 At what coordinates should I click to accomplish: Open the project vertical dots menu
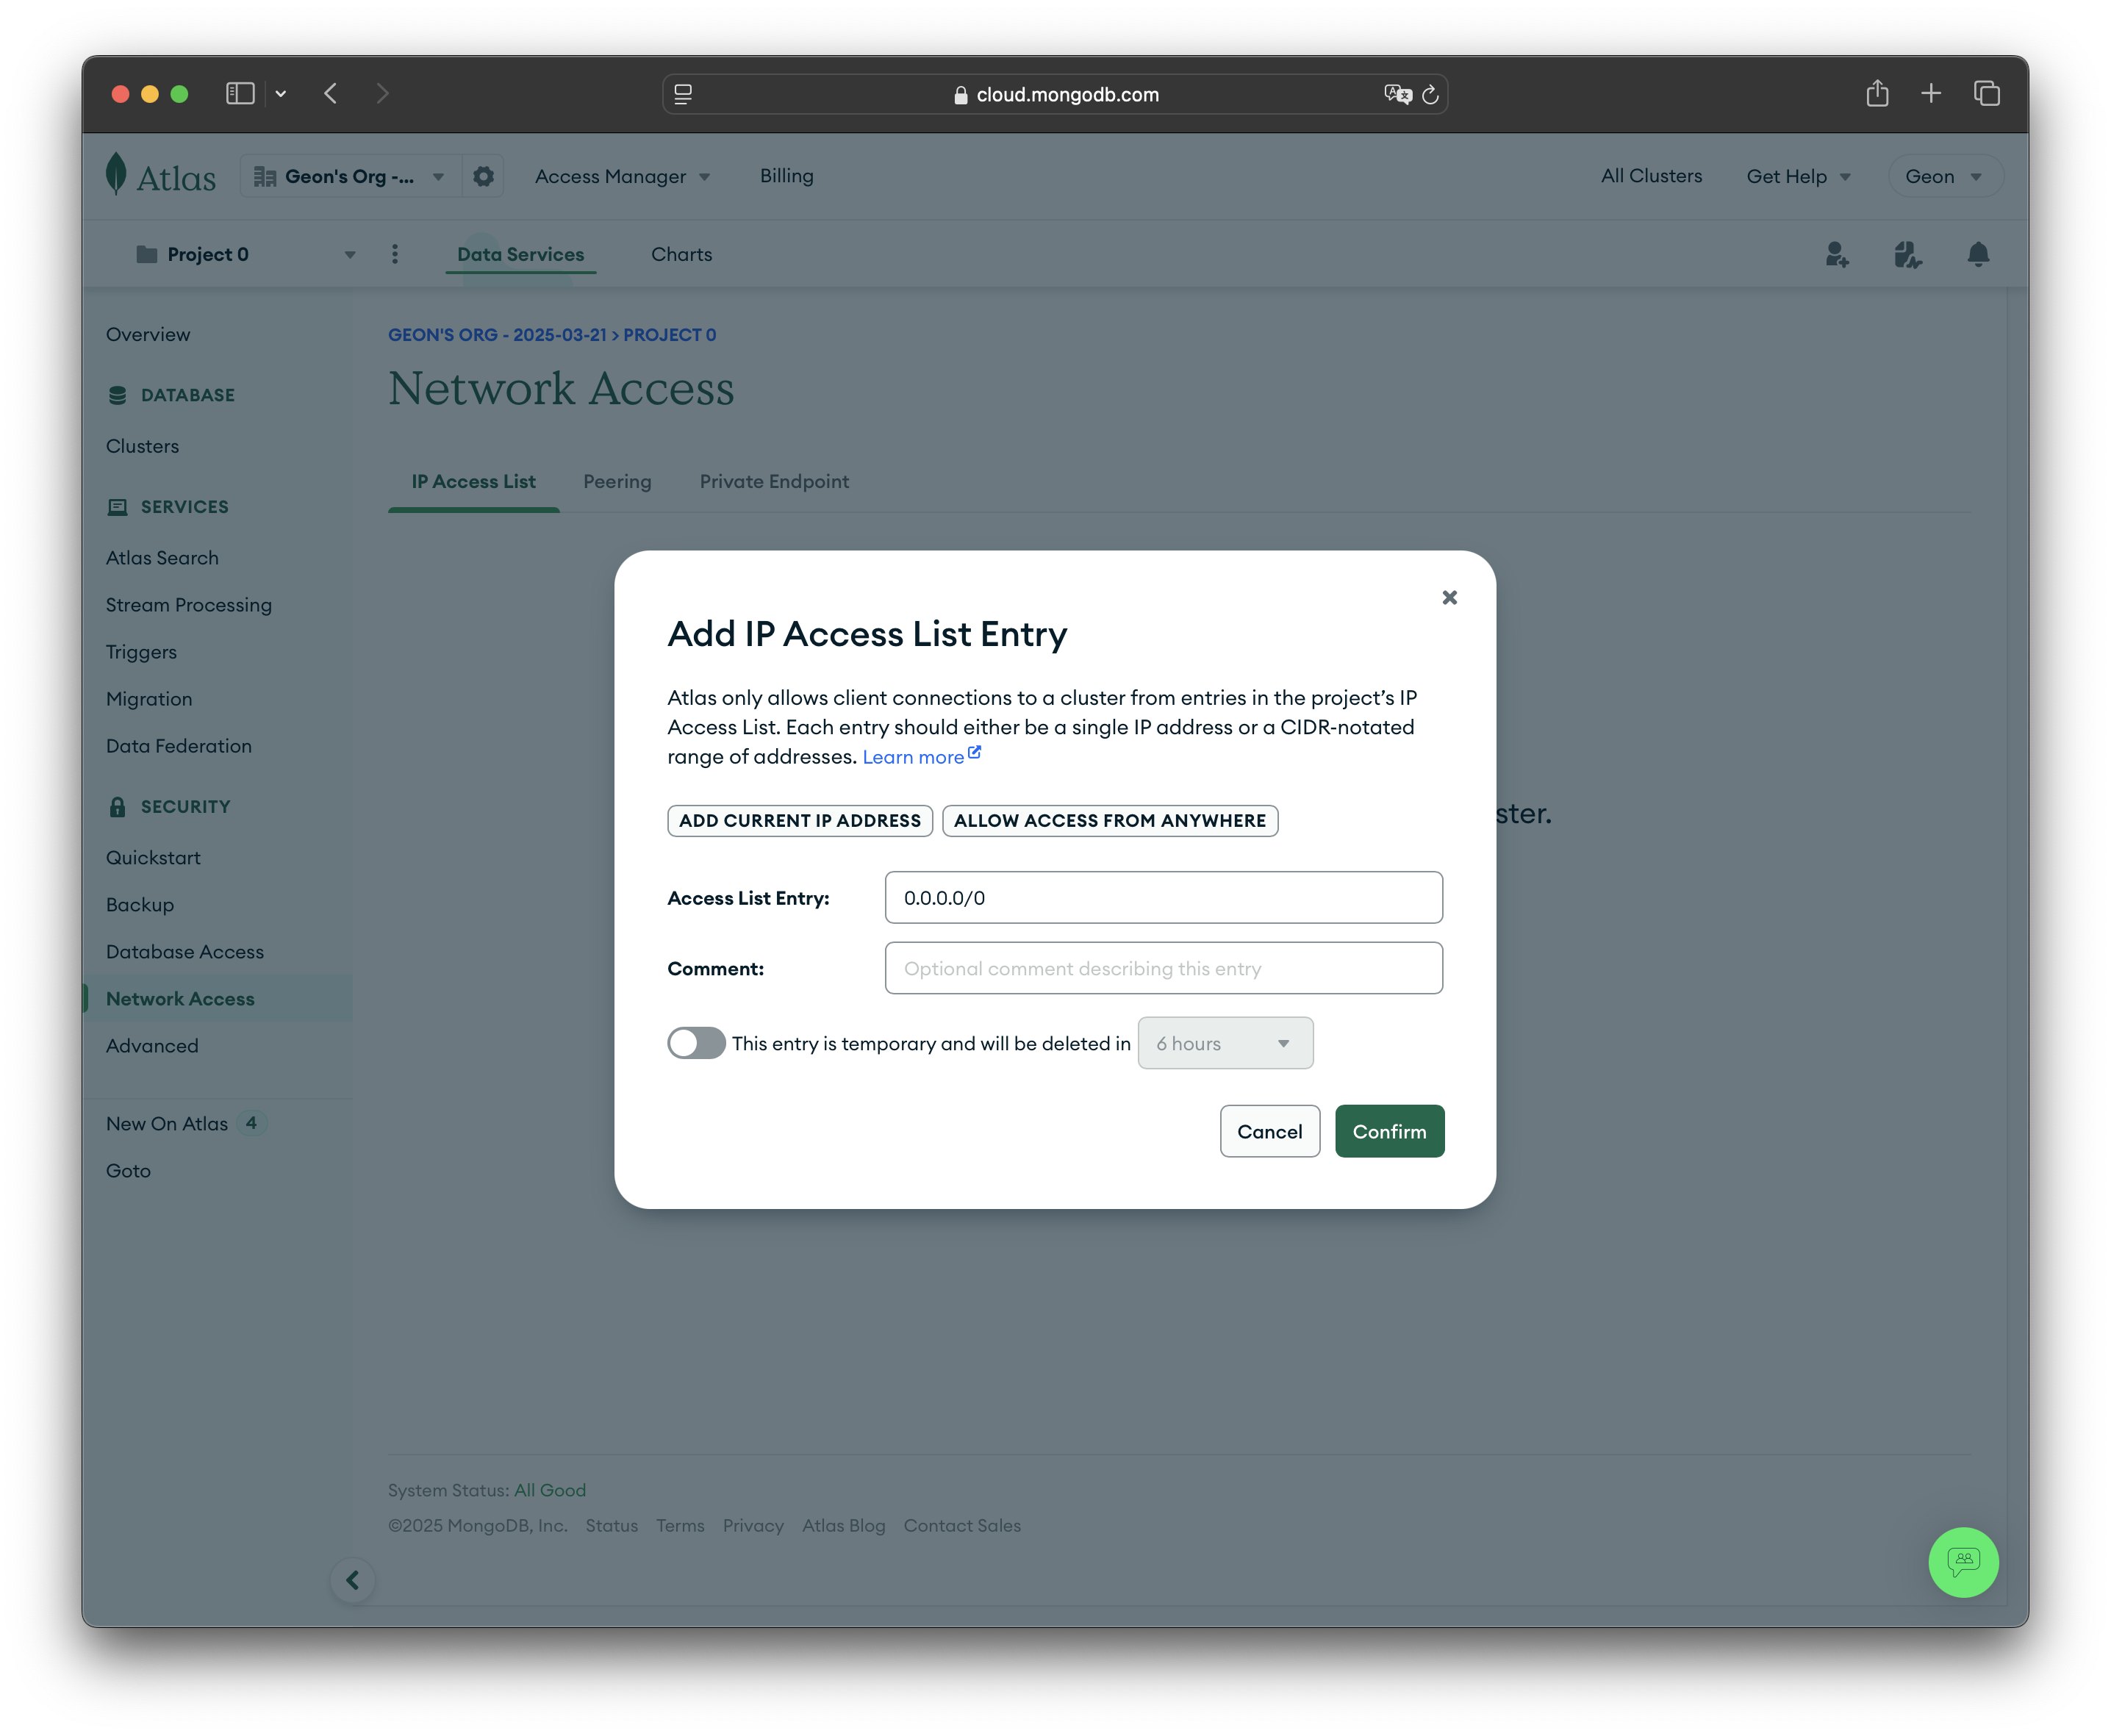[x=395, y=254]
